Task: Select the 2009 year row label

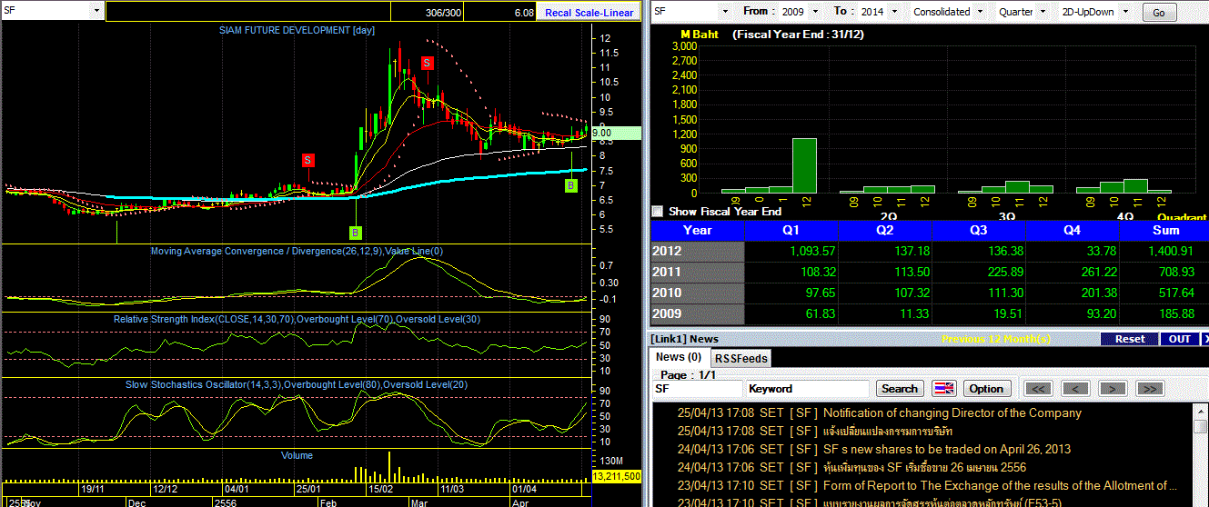Action: tap(698, 313)
